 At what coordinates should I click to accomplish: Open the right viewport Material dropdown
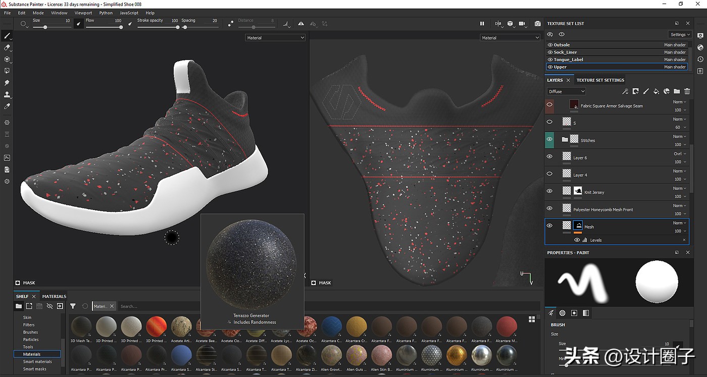(510, 37)
